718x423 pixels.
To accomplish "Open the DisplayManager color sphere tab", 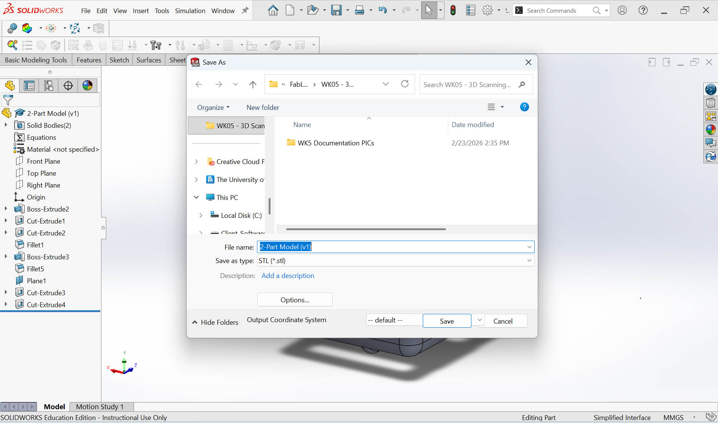I will 88,86.
